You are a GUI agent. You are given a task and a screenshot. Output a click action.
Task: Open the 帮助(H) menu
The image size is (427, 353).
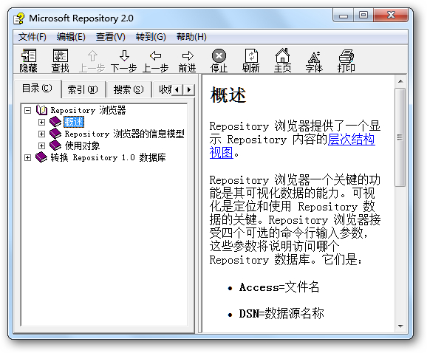[191, 37]
